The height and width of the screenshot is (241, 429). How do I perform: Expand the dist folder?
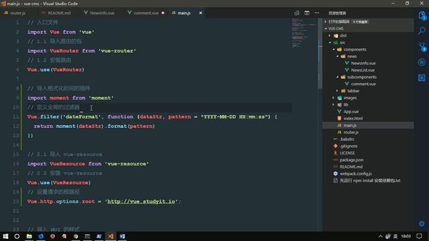tap(329, 35)
